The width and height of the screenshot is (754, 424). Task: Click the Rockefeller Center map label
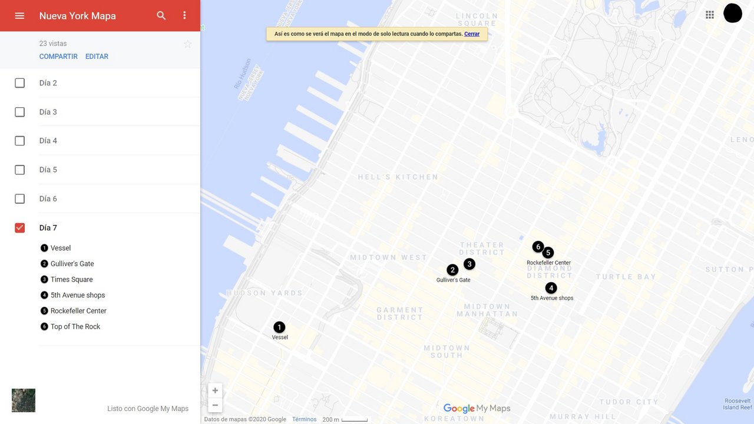tap(548, 263)
